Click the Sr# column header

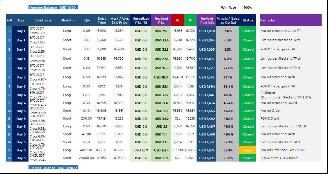[x=9, y=20]
